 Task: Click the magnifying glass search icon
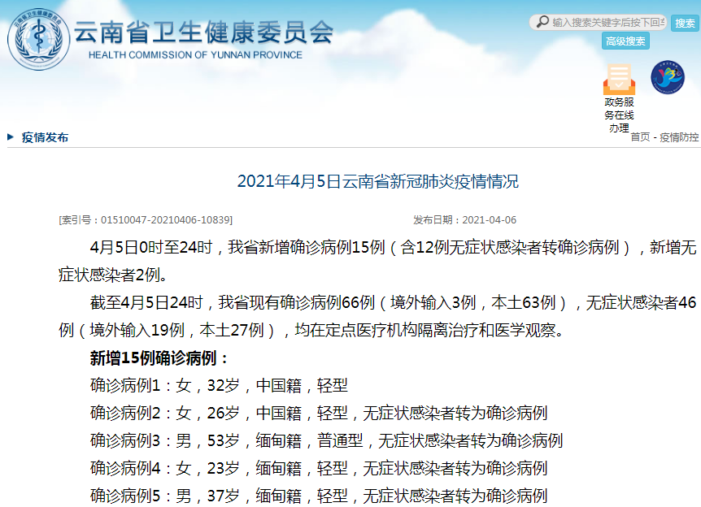pyautogui.click(x=542, y=22)
